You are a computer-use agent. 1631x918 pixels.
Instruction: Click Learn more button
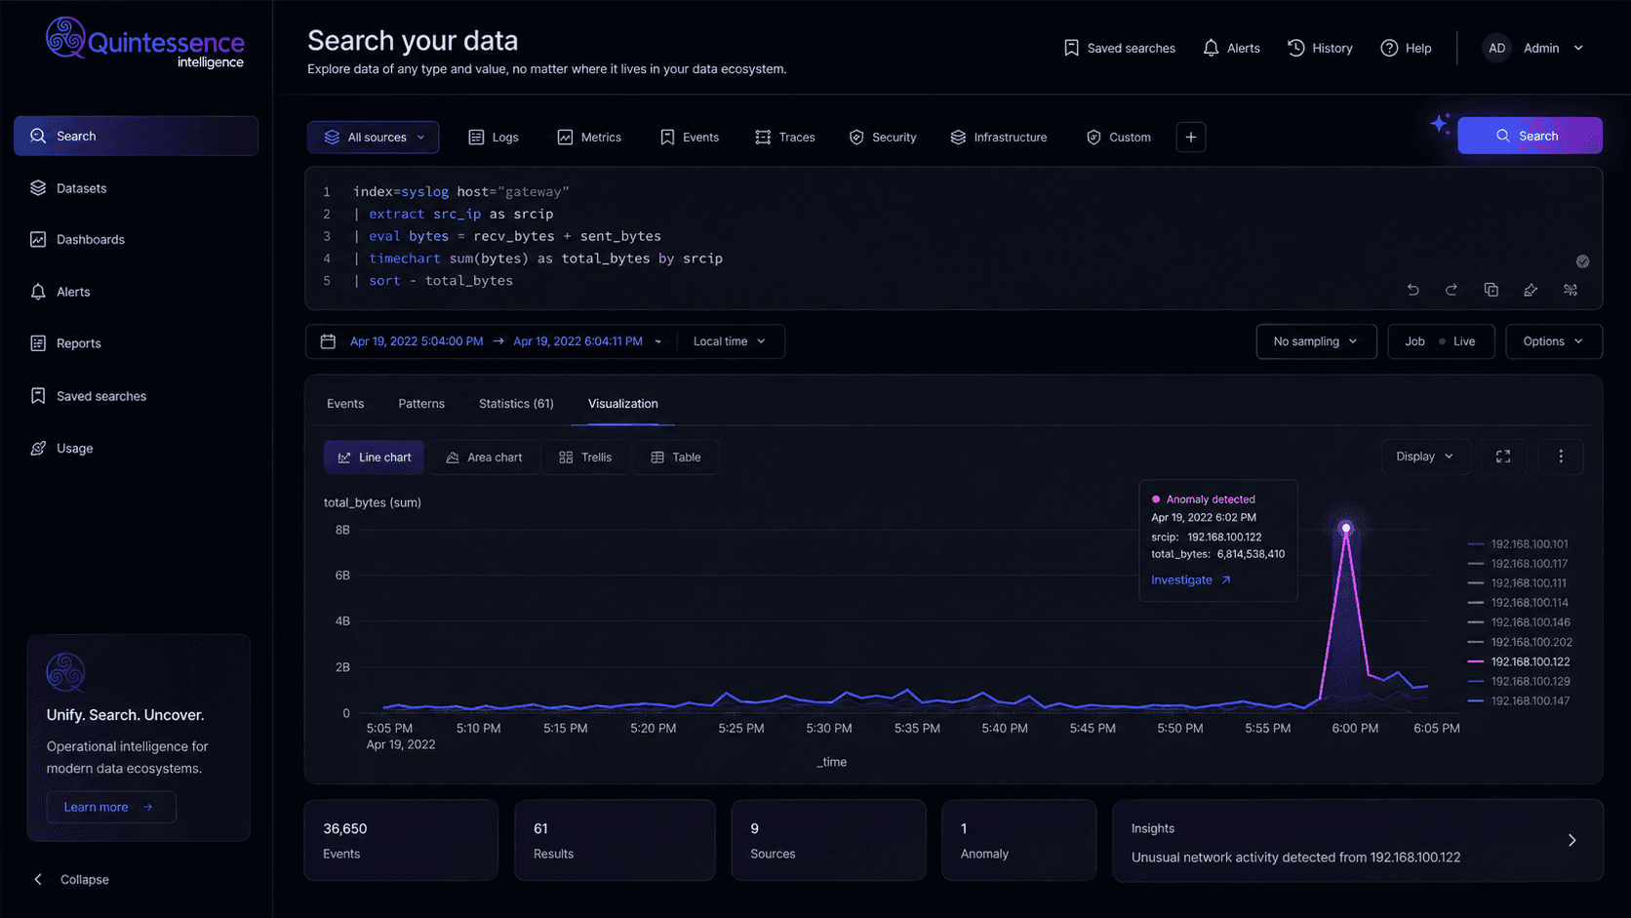coord(111,807)
